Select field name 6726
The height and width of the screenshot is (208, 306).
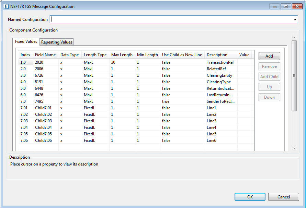click(39, 75)
